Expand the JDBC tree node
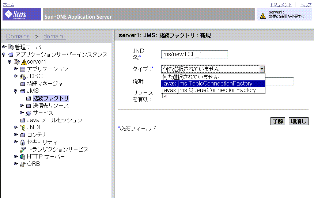314x198 pixels. (16, 76)
